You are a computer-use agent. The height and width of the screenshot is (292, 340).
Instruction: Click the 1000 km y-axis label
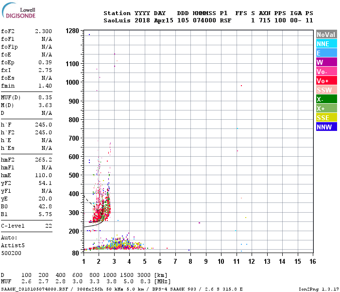[x=72, y=82]
